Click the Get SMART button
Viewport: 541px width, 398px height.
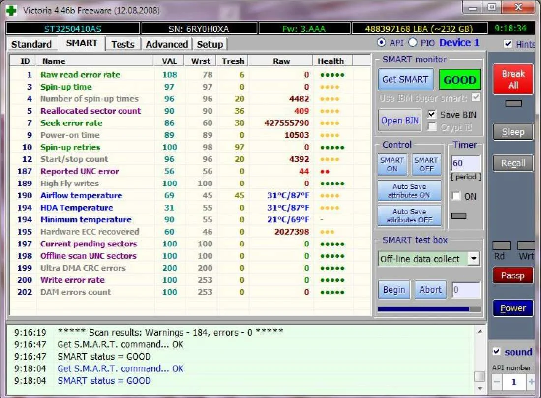405,80
